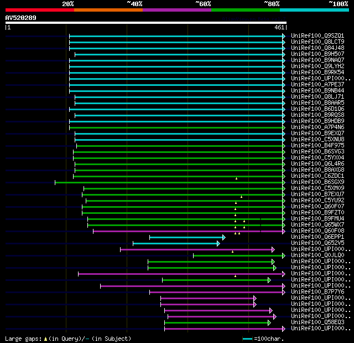Click the green alignment bar for Q0JLQ0
Viewport: 354px width, 343px height.
[238, 256]
